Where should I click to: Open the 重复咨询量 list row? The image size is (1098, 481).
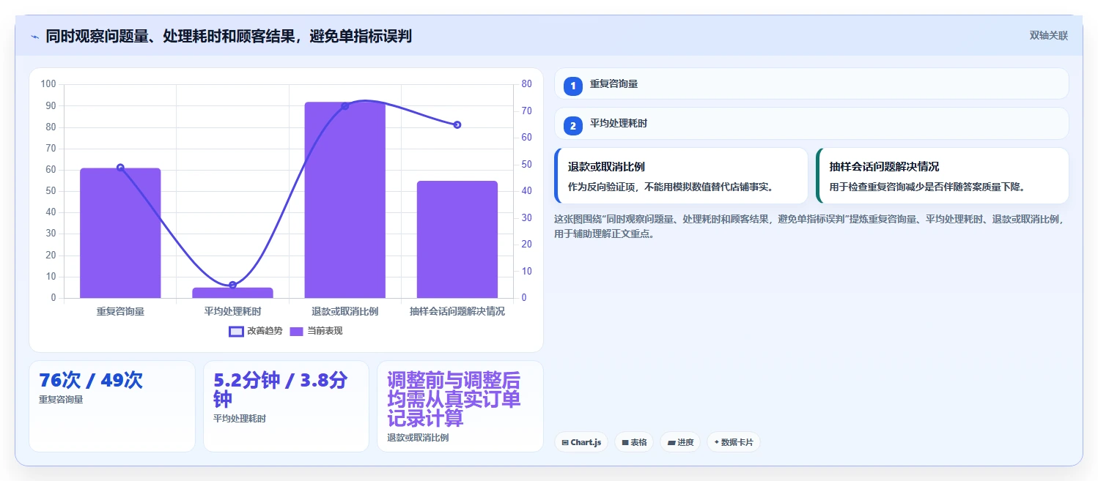tap(811, 84)
